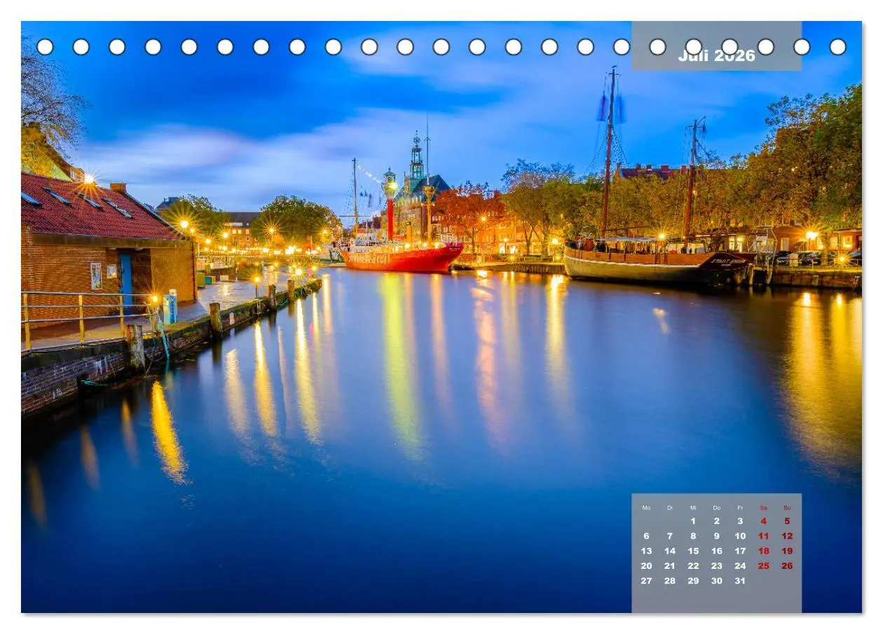The width and height of the screenshot is (883, 634).
Task: Tap date 23 in the calendar
Action: [x=717, y=566]
